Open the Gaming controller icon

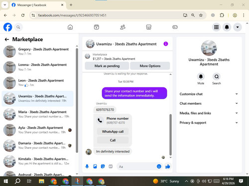175,27
